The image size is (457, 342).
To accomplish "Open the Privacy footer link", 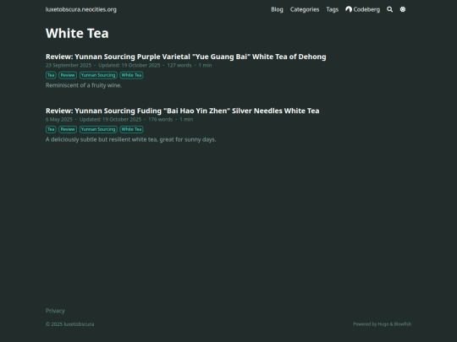I will coord(55,311).
